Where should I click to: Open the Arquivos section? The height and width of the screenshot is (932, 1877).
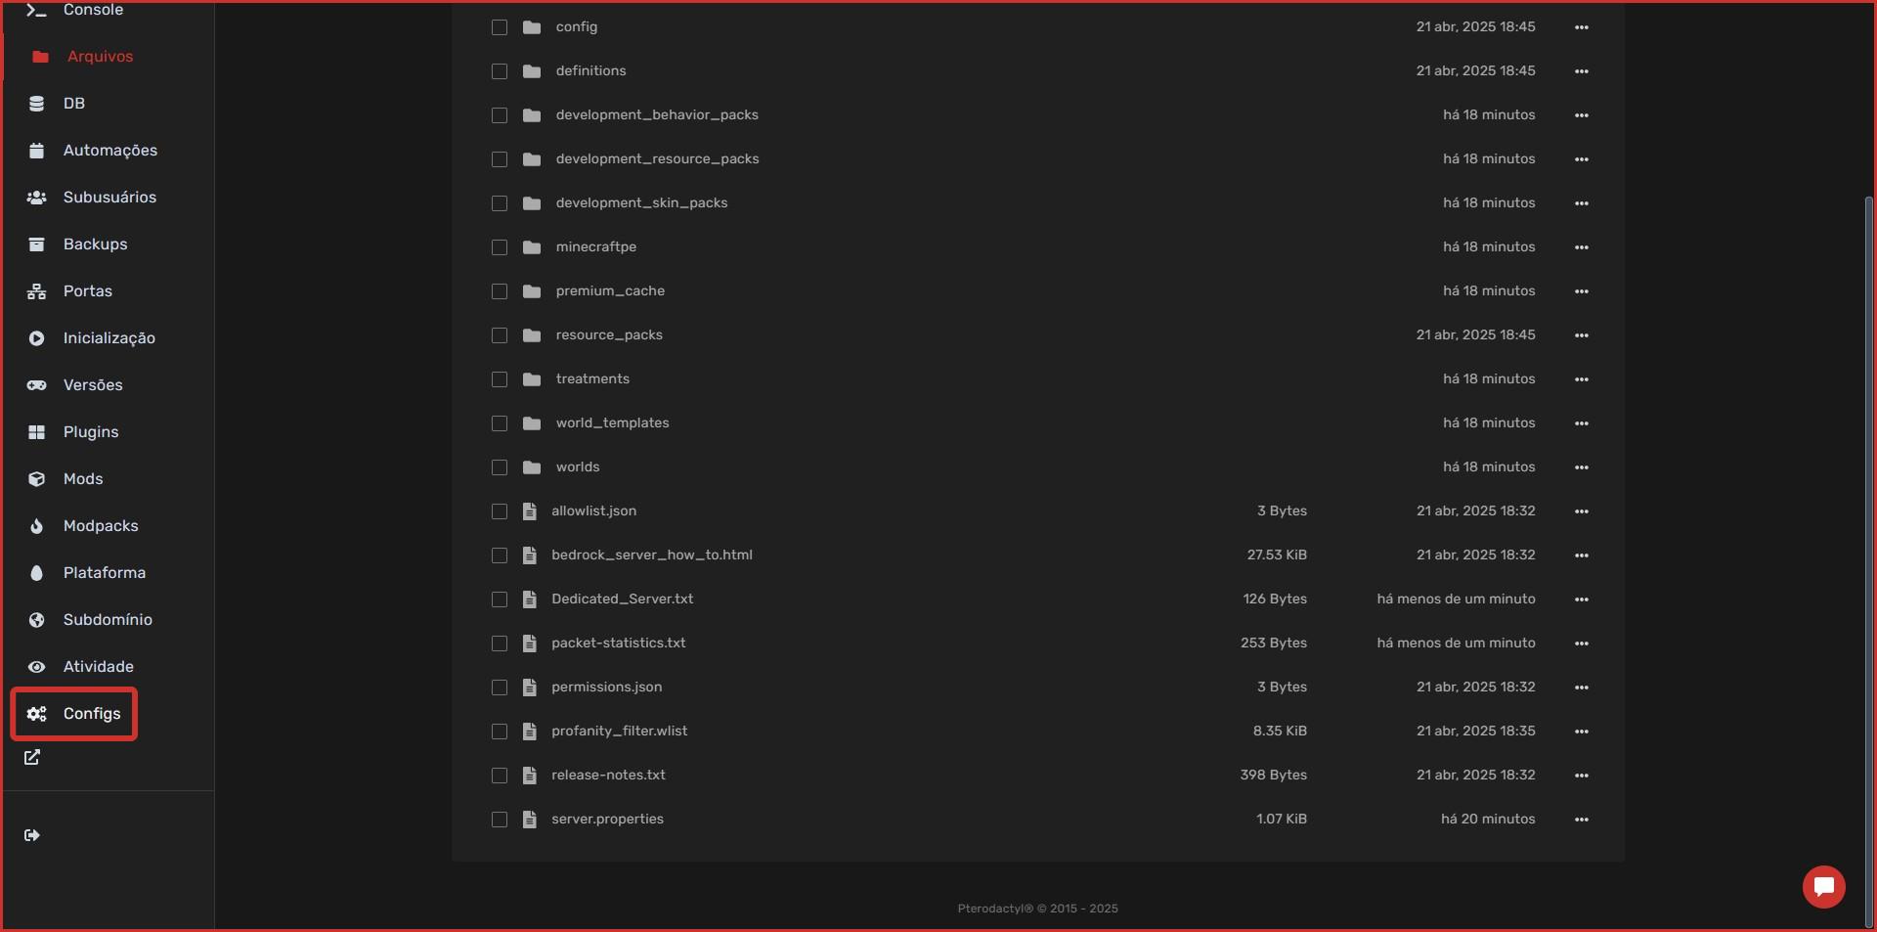click(100, 57)
